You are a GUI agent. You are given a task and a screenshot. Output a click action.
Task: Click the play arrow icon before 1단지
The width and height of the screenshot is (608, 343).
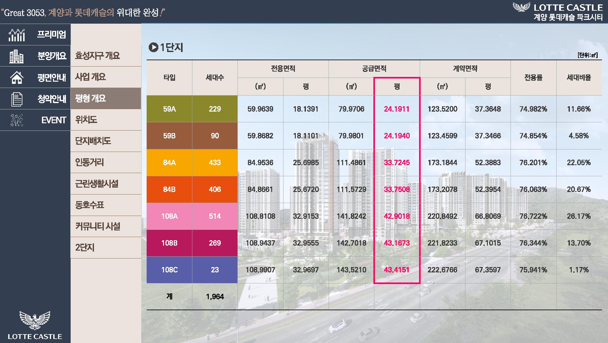coord(153,48)
